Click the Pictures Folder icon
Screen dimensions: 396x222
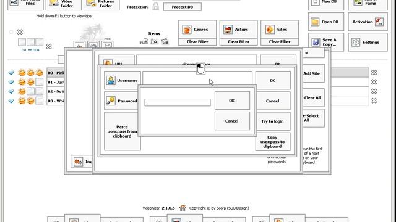coord(91,2)
